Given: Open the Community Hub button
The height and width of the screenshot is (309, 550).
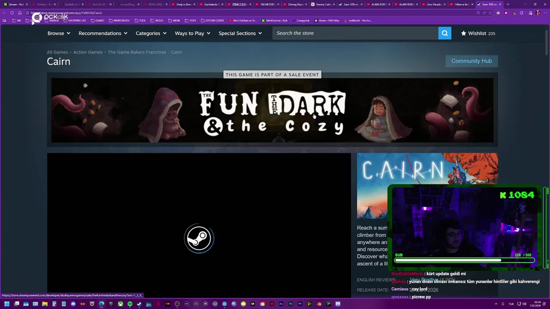Looking at the screenshot, I should point(471,61).
